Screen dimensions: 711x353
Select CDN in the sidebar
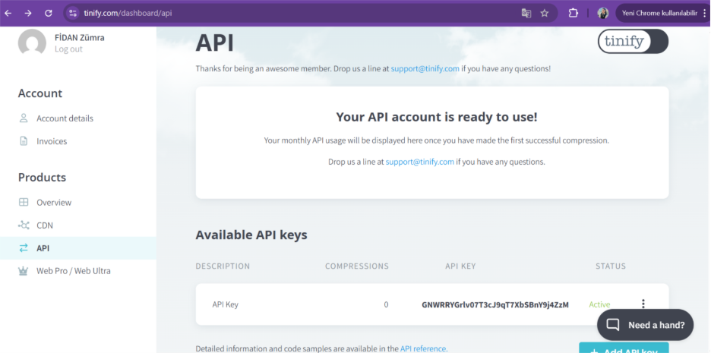45,225
